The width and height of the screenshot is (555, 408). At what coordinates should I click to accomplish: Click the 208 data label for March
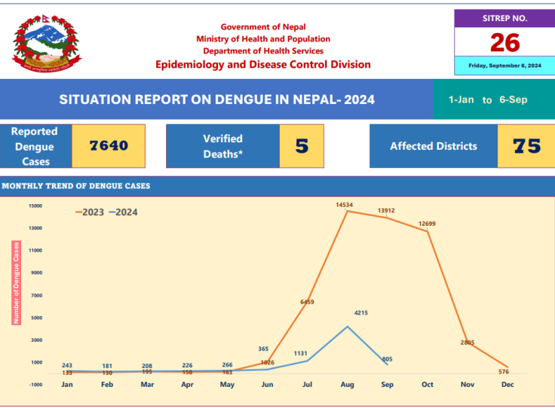coord(147,367)
